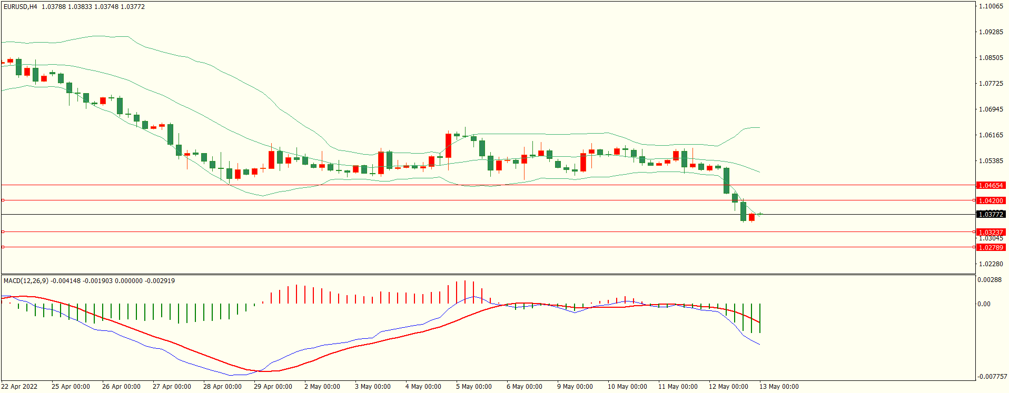
Task: Click the 1.08505 price scale value
Action: (x=991, y=58)
